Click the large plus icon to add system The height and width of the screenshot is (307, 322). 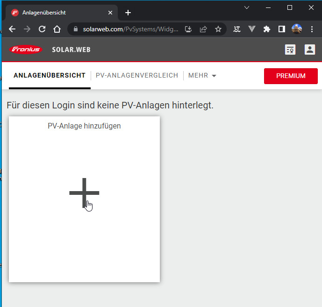[x=84, y=193]
